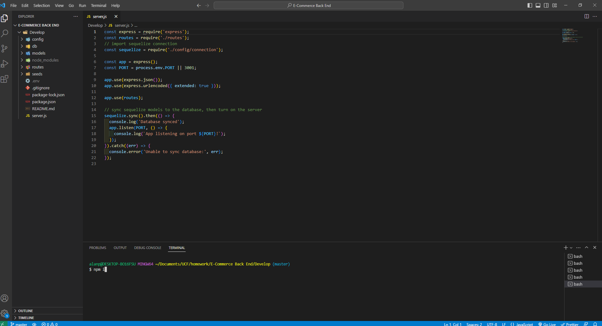Open the Manage gear menu
Screen dimensions: 602x326
pos(5,313)
